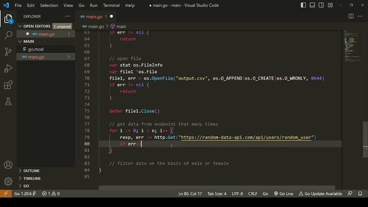The width and height of the screenshot is (368, 207).
Task: Open the Problems errors and warnings indicator
Action: tap(51, 194)
